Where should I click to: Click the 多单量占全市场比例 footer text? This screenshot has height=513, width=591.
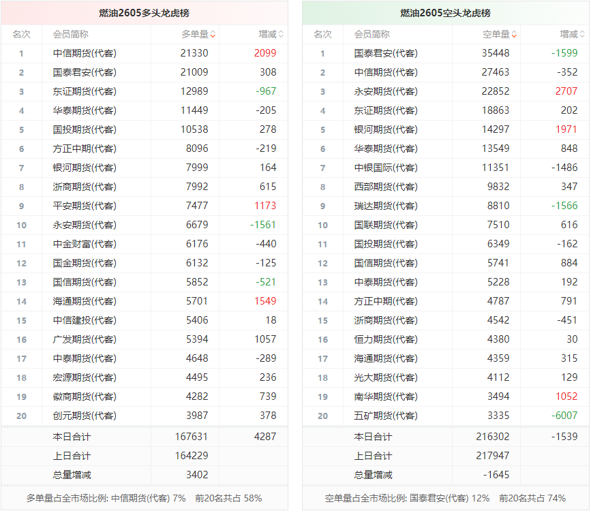coord(144,499)
